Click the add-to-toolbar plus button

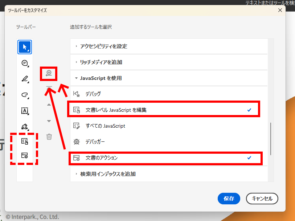point(49,74)
